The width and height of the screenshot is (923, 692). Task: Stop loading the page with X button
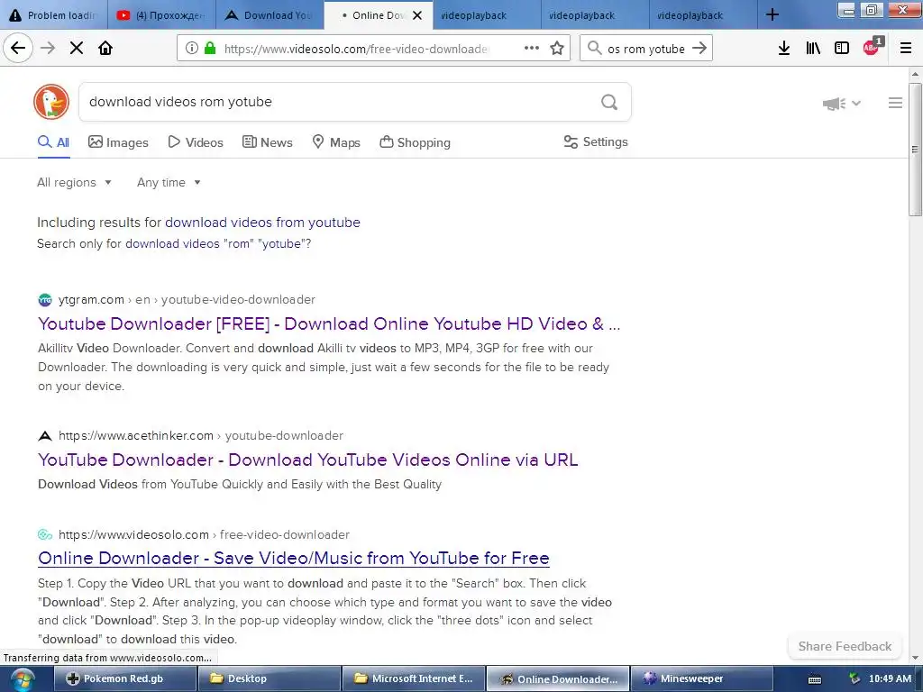[77, 49]
